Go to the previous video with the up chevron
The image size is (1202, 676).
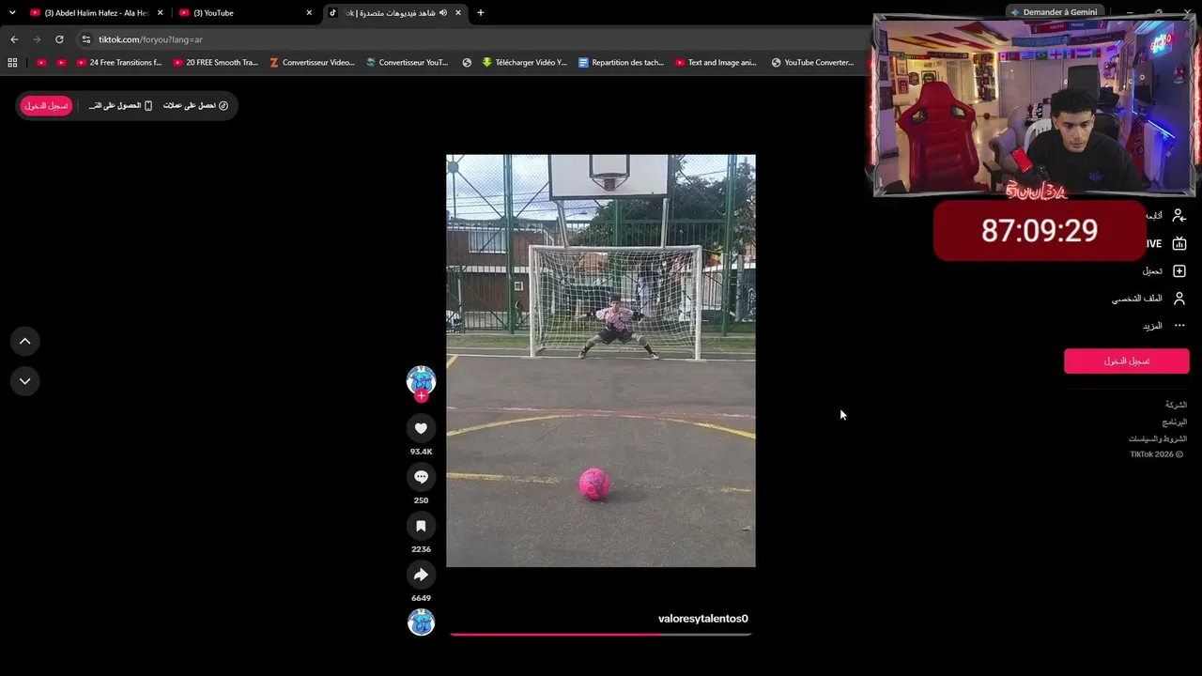pyautogui.click(x=25, y=341)
